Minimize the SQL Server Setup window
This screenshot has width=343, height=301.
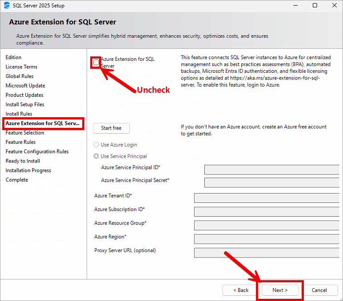pyautogui.click(x=295, y=6)
